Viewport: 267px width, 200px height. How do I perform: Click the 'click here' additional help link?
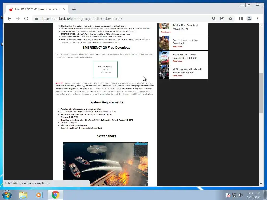click(x=149, y=94)
